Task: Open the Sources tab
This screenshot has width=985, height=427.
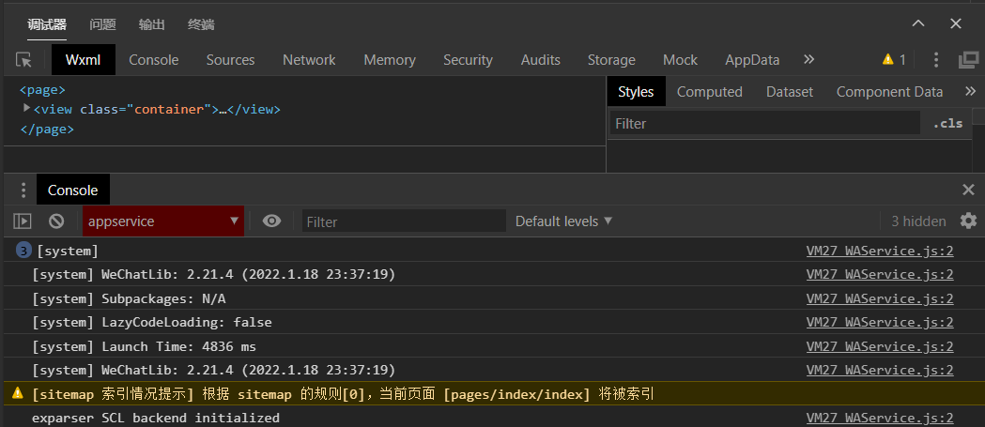Action: (231, 60)
